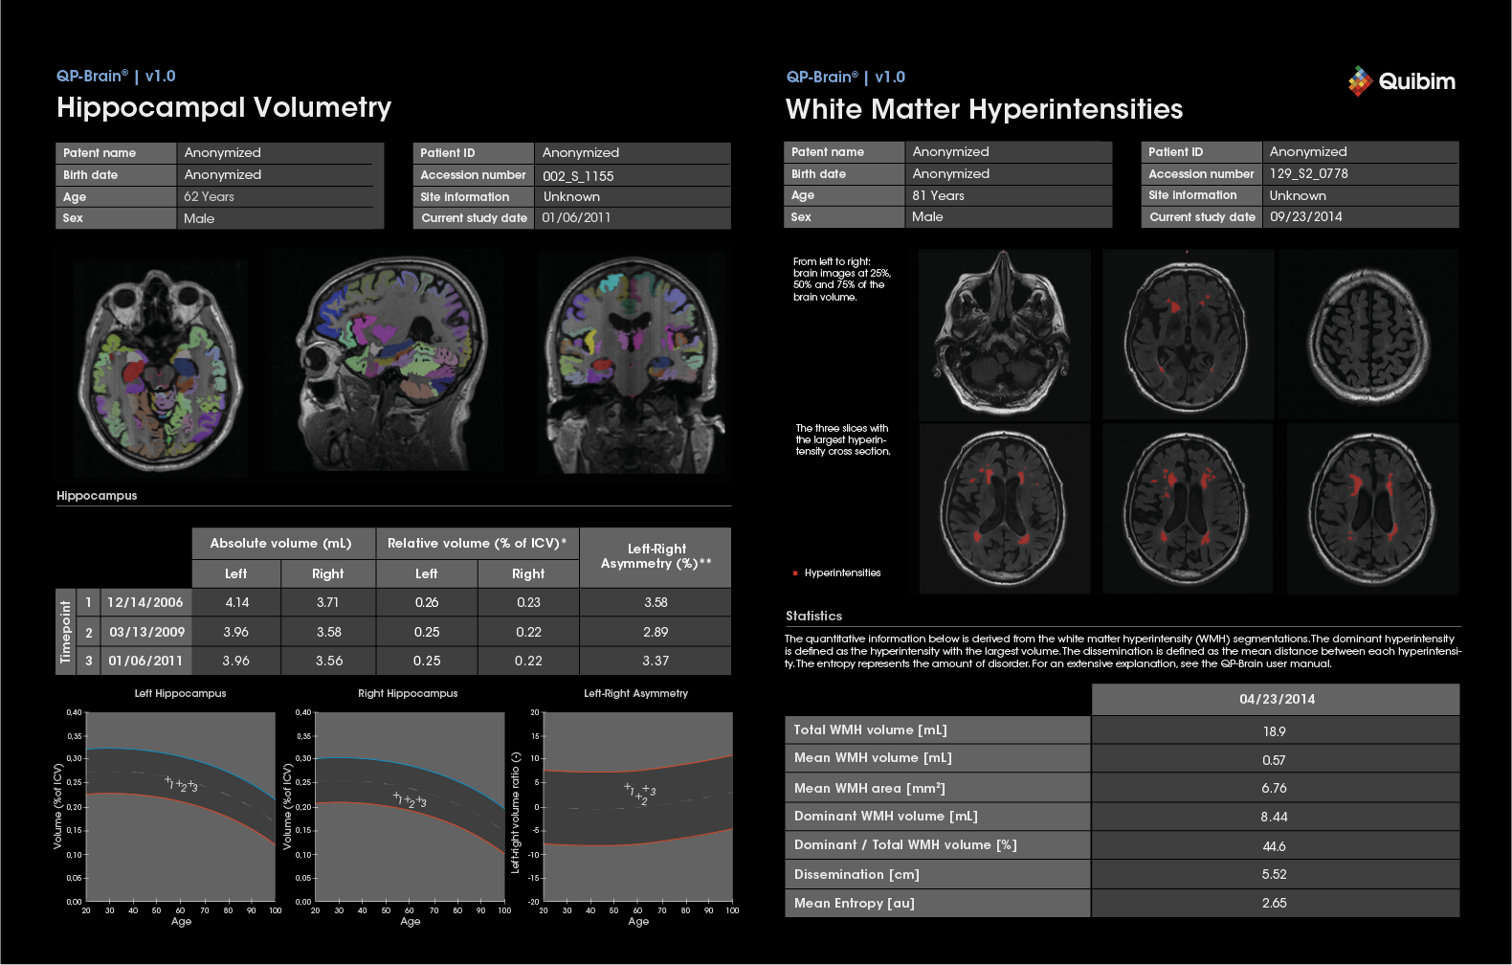This screenshot has width=1512, height=965.
Task: Select timepoint row dated 12/14/2006
Action: coord(145,602)
